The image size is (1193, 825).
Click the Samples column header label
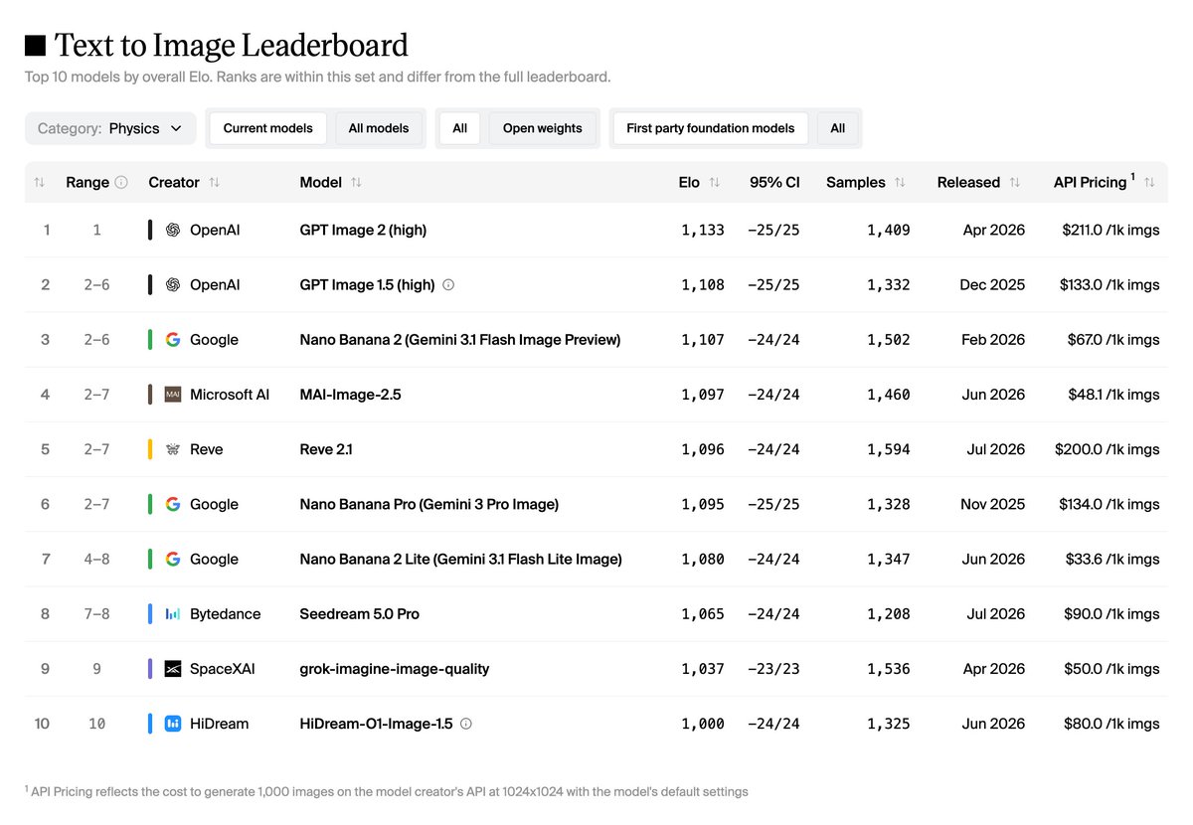click(855, 183)
